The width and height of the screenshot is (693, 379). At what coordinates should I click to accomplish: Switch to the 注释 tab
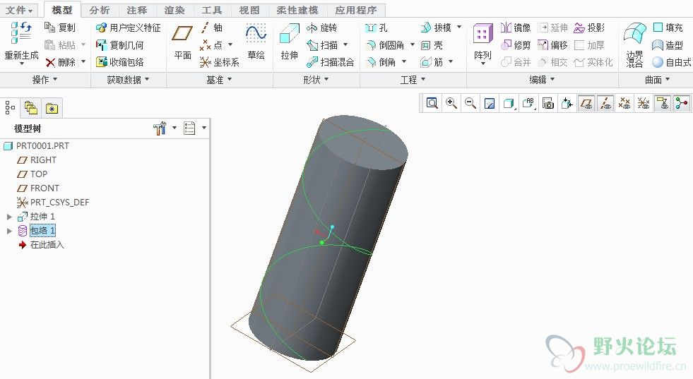tap(136, 10)
